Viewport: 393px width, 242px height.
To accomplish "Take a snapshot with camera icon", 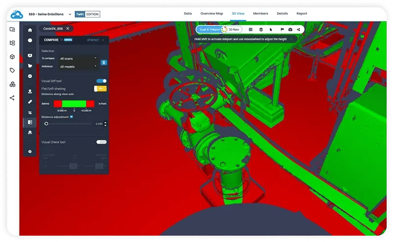I will coord(290,29).
